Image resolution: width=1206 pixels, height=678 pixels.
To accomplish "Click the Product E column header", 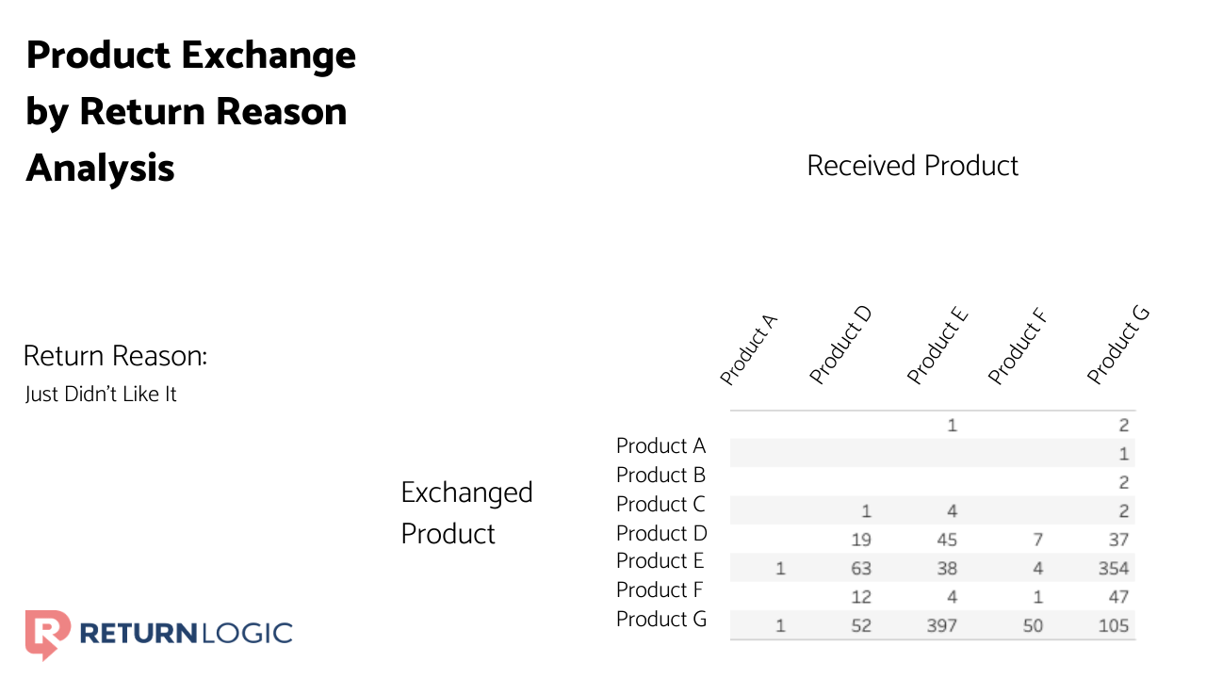I will [937, 347].
